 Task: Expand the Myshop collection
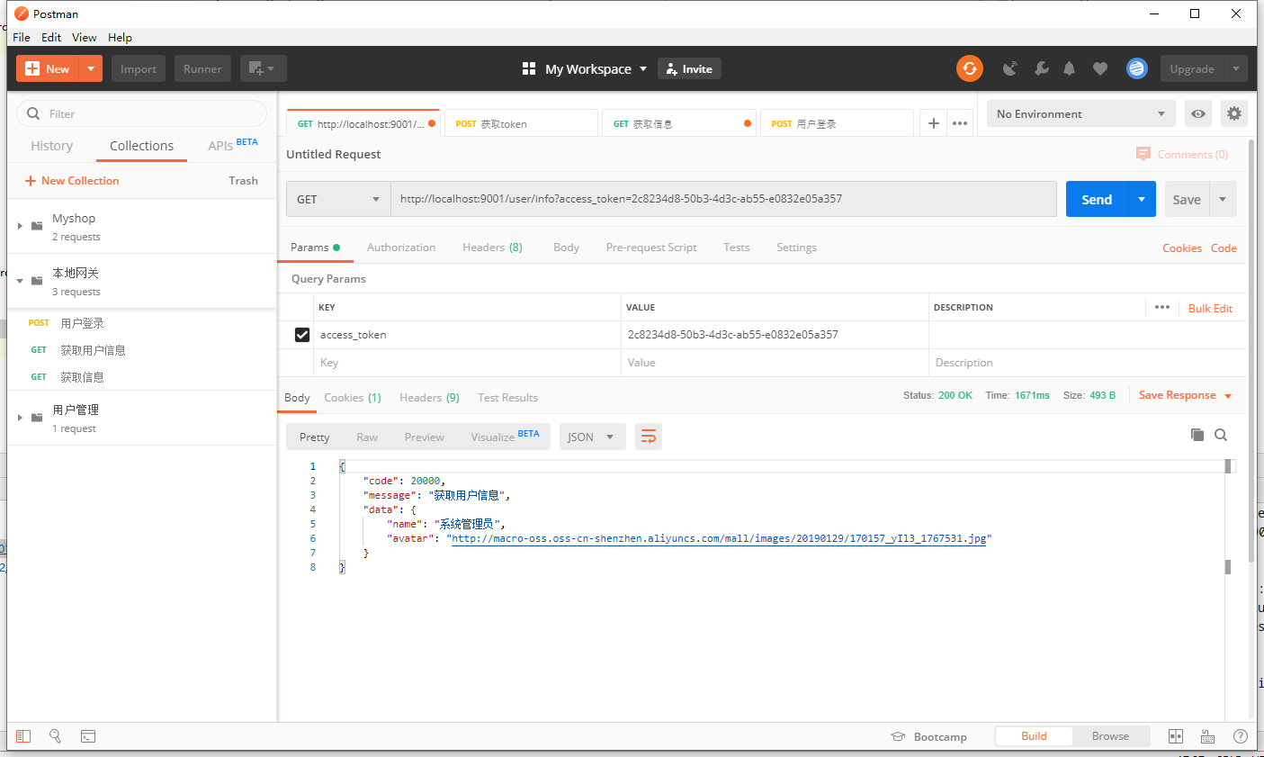(21, 226)
